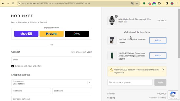180x101 pixels.
Task: Open the purple Done extension icon
Action: 154,4
